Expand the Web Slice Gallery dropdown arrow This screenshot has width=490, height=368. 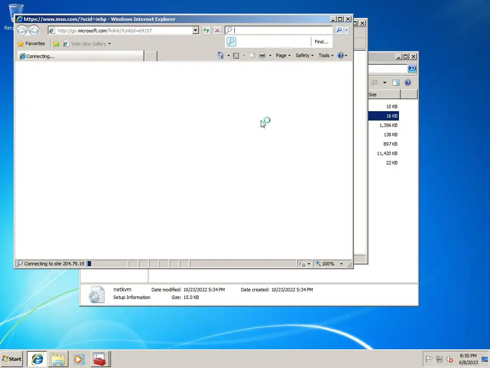[x=109, y=44]
